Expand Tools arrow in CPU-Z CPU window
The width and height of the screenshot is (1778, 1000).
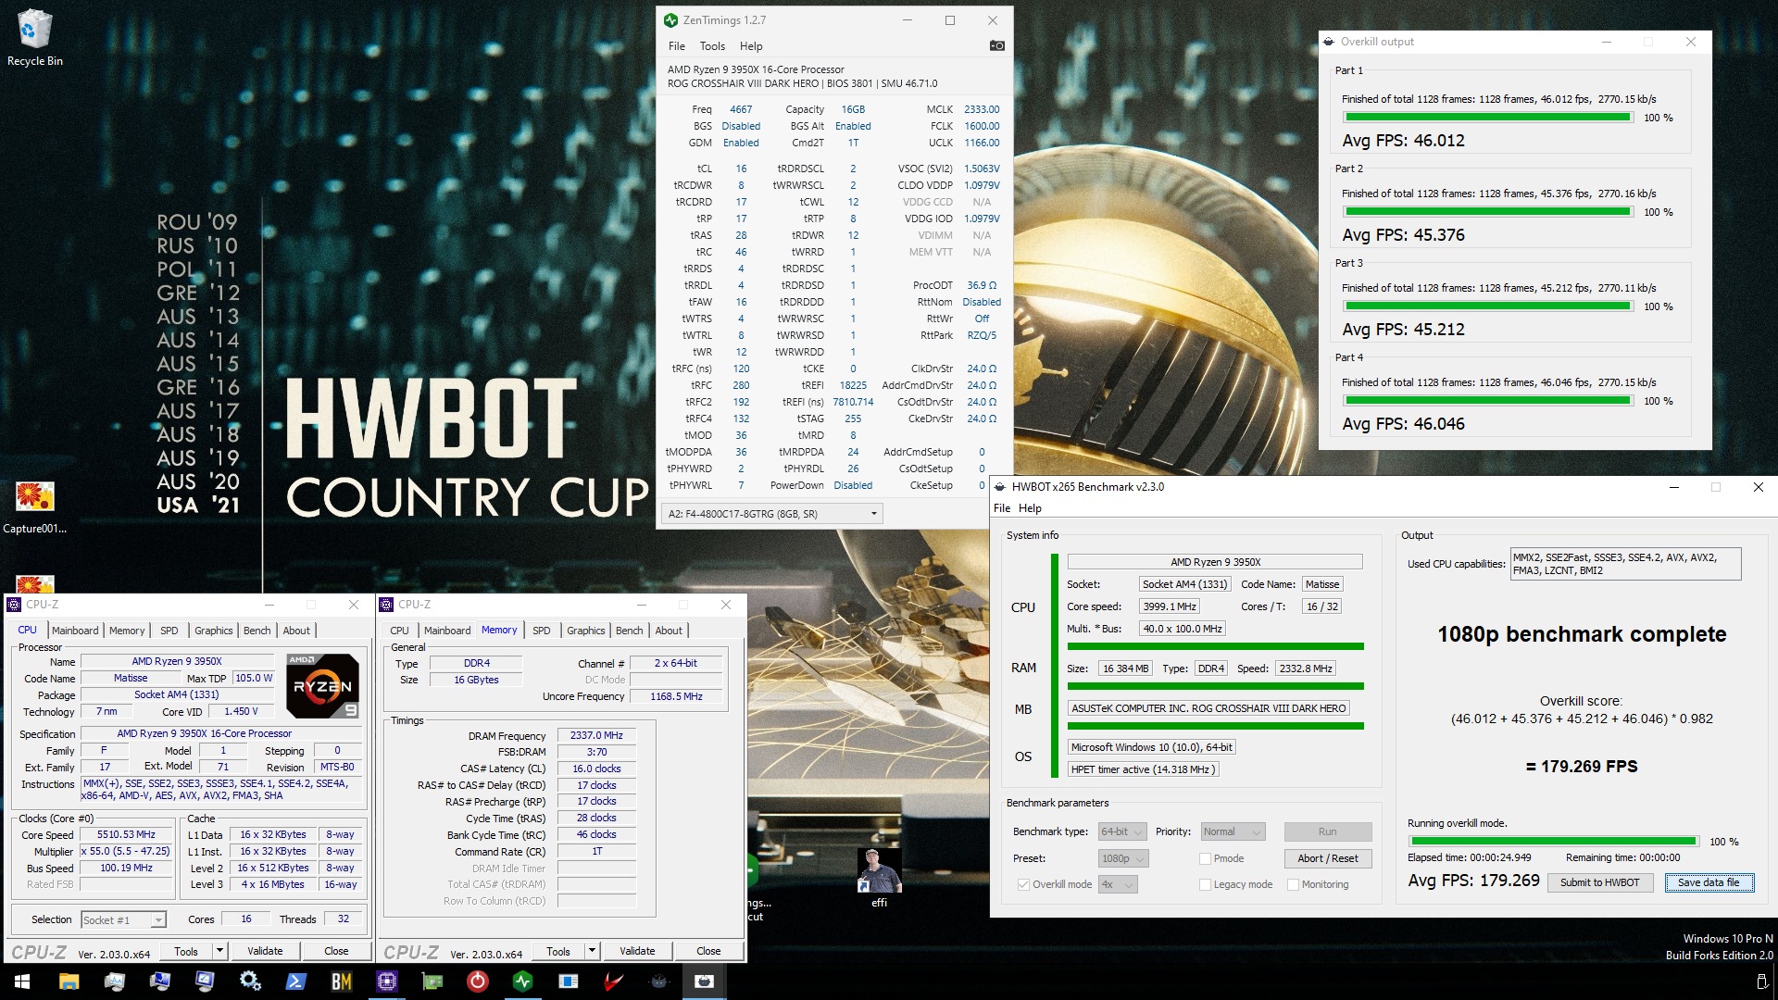219,951
